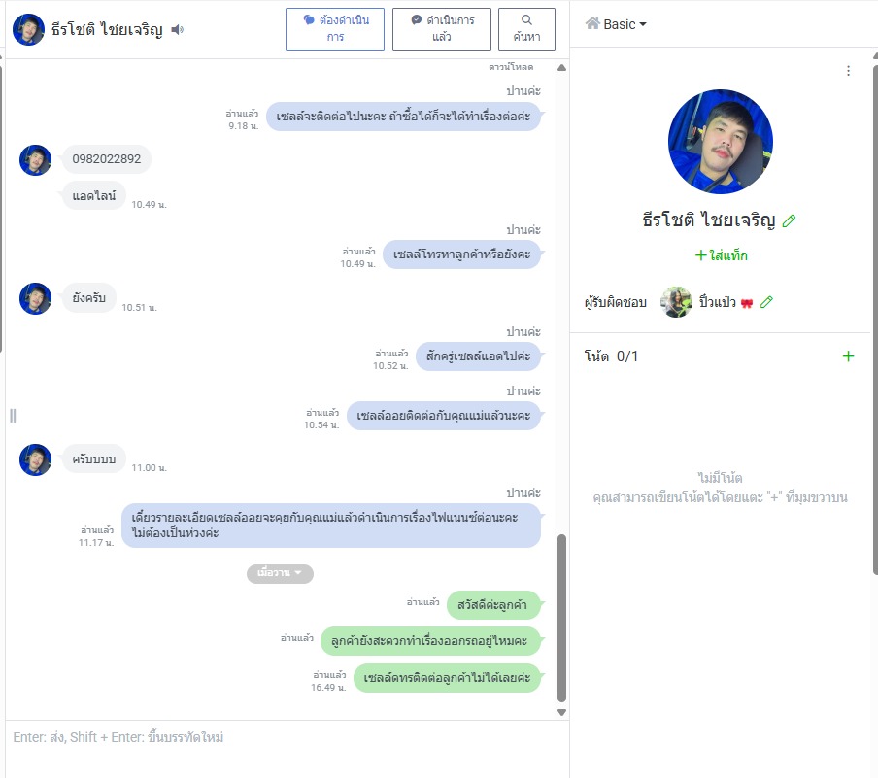878x778 pixels.
Task: Expand the Basic dropdown menu
Action: point(616,24)
